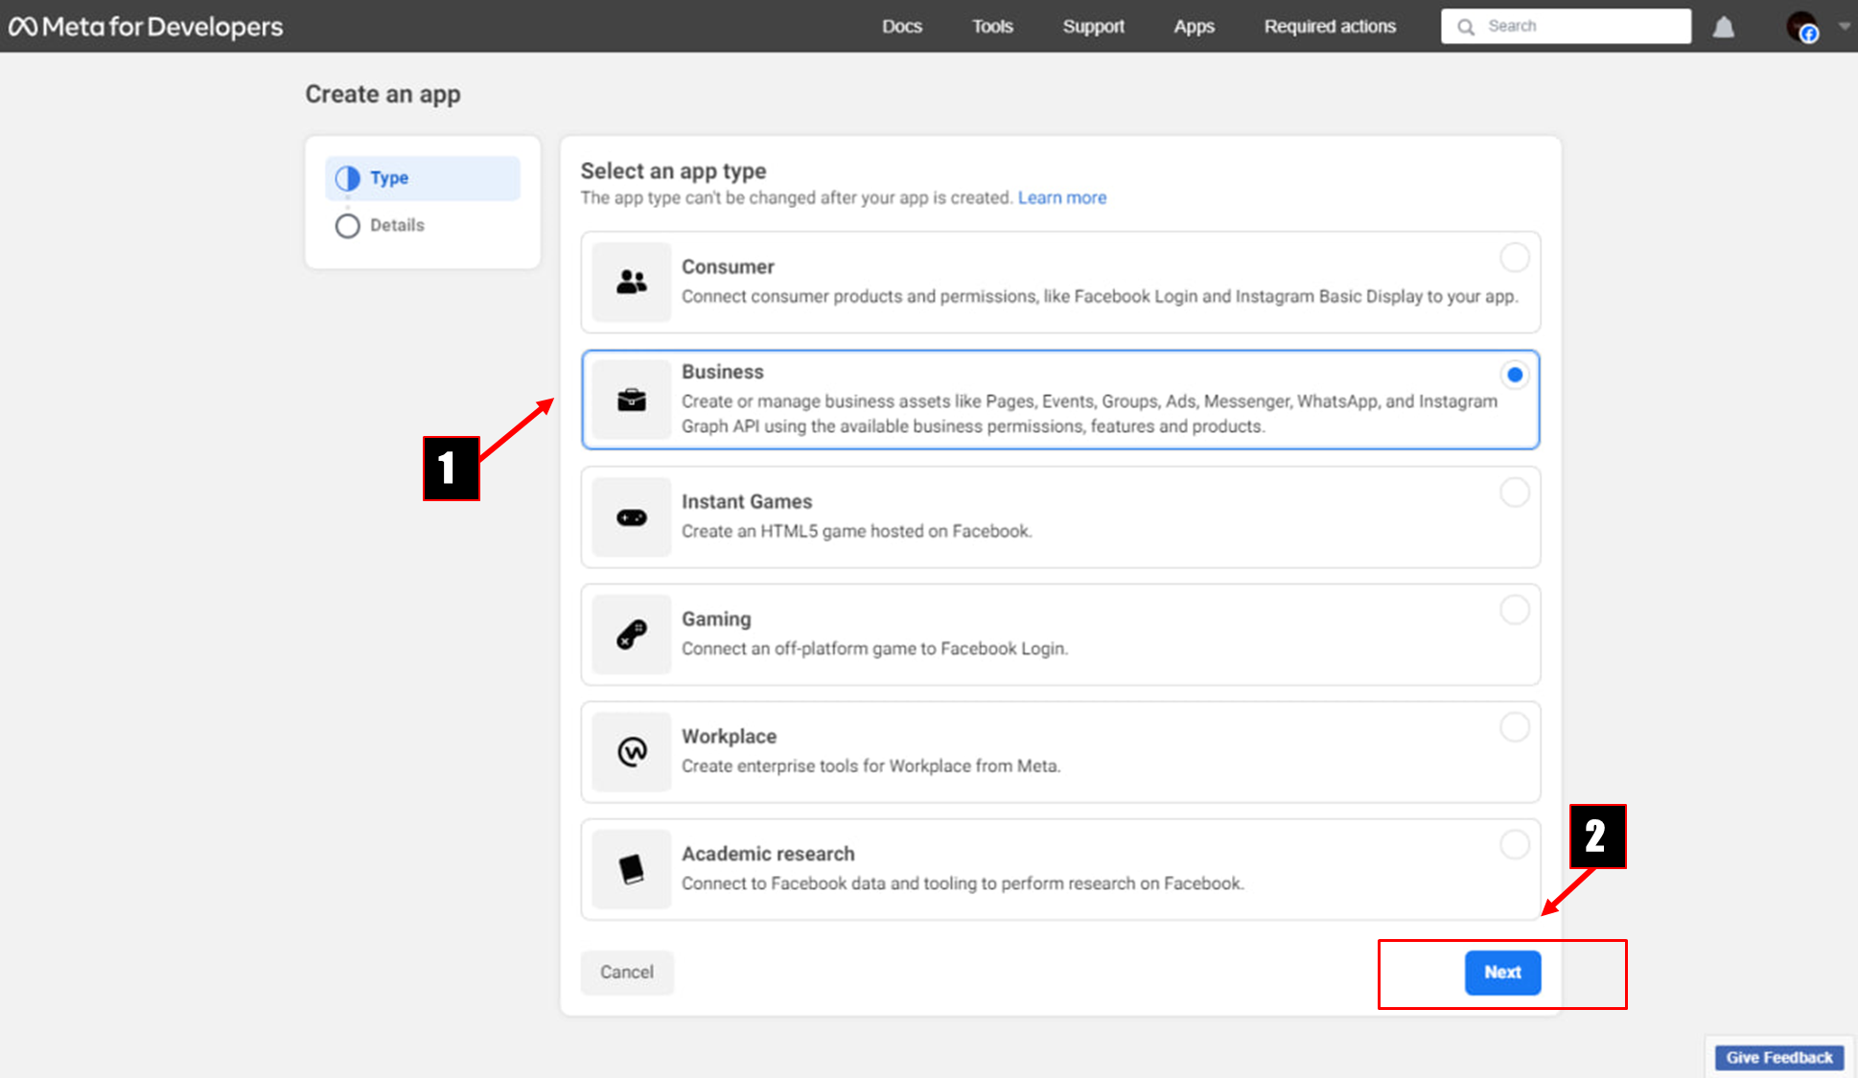Click the Workplace logo icon
The image size is (1858, 1078).
tap(631, 752)
